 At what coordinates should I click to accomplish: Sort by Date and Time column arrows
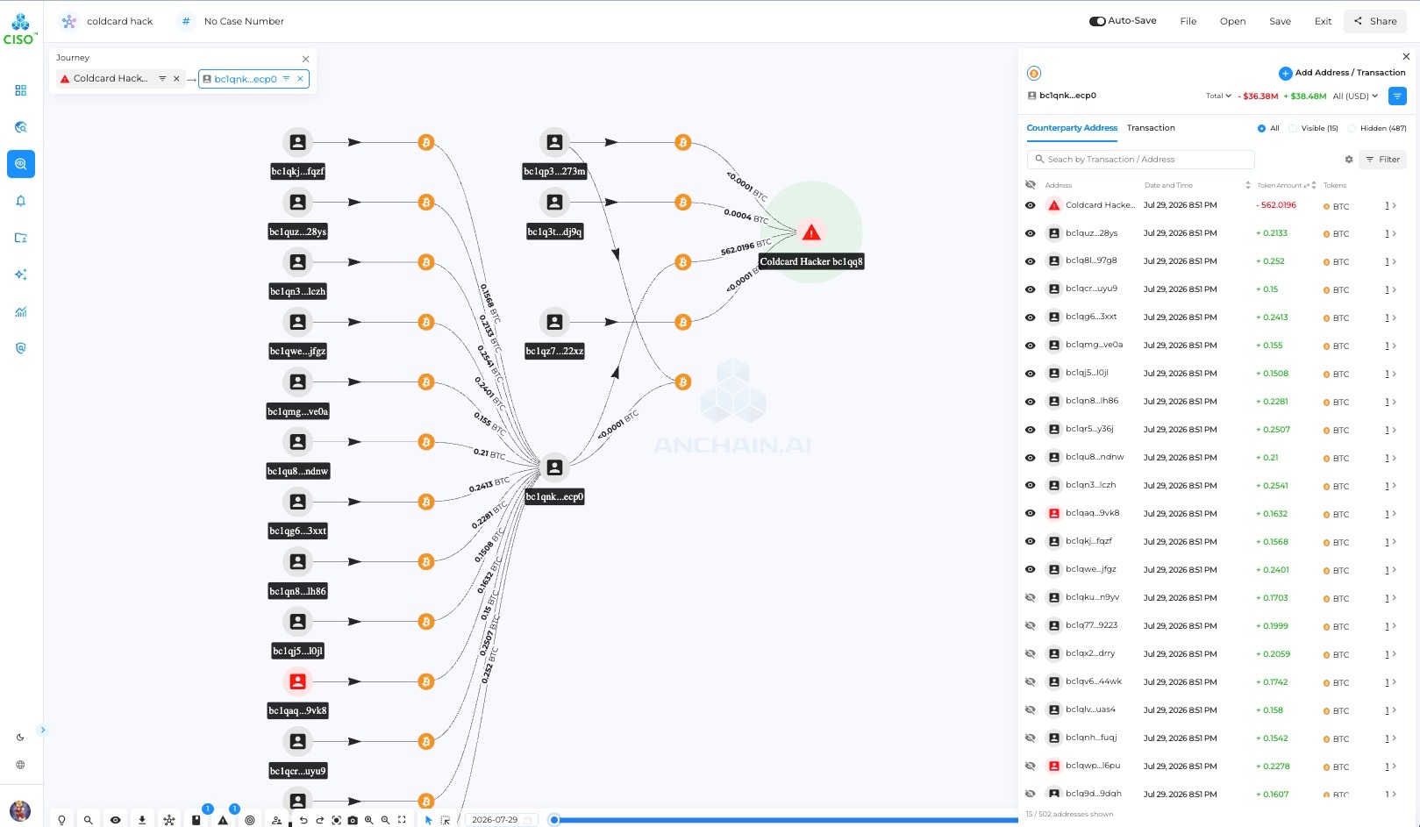coord(1247,185)
